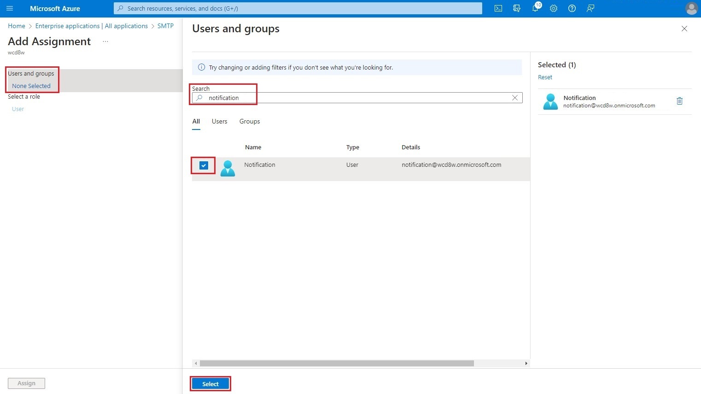Open the portal hamburger menu
The image size is (701, 394).
(10, 8)
